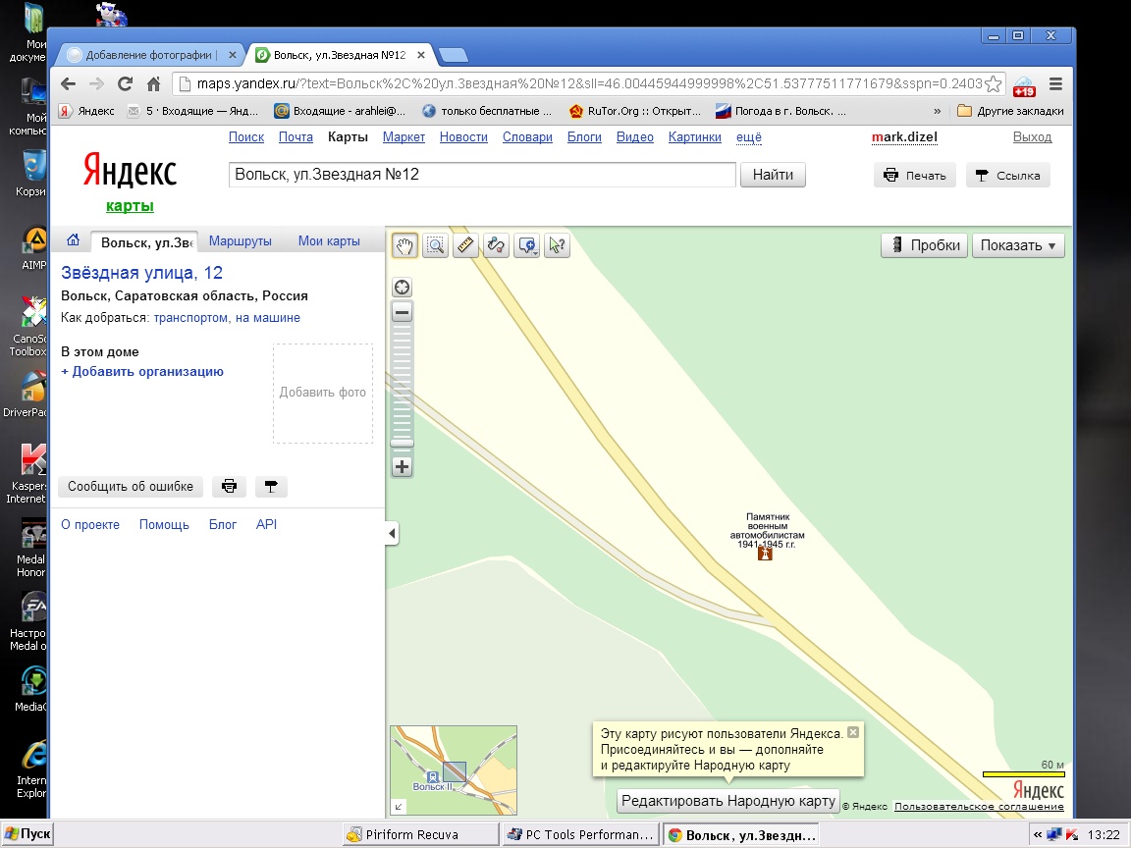Screen dimensions: 1131x848
Task: Open the Погода в г. Вольск bookmark
Action: [x=781, y=111]
